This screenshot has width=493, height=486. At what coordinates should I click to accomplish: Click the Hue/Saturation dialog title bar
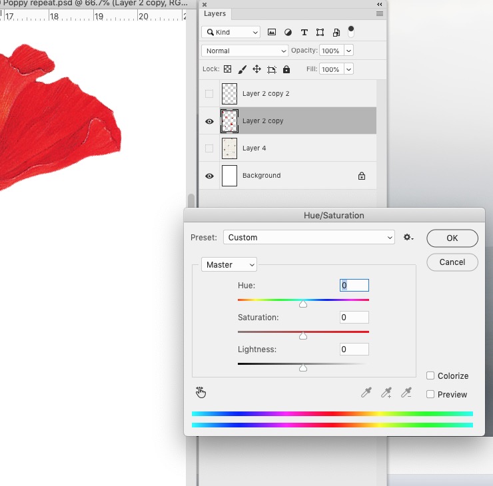click(334, 215)
